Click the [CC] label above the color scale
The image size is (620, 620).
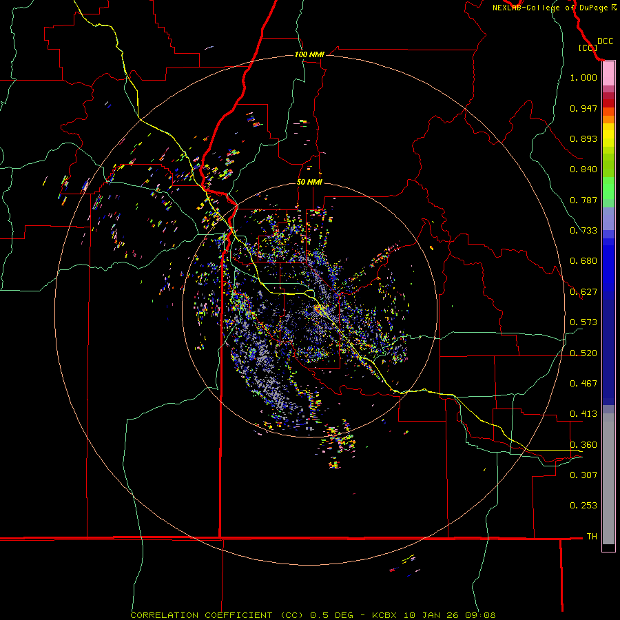pos(588,48)
